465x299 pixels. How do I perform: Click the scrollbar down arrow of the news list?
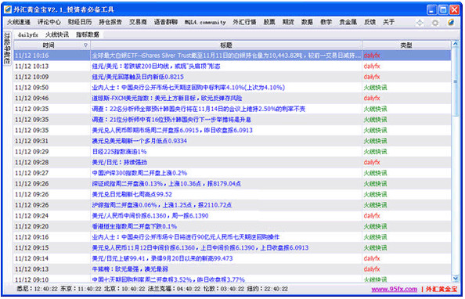pos(455,278)
